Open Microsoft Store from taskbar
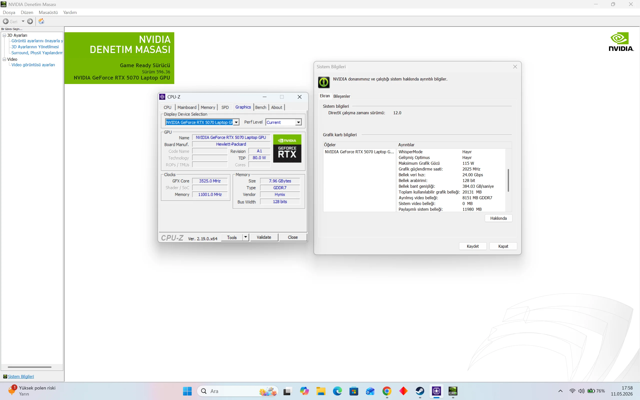Viewport: 640px width, 400px height. tap(354, 391)
